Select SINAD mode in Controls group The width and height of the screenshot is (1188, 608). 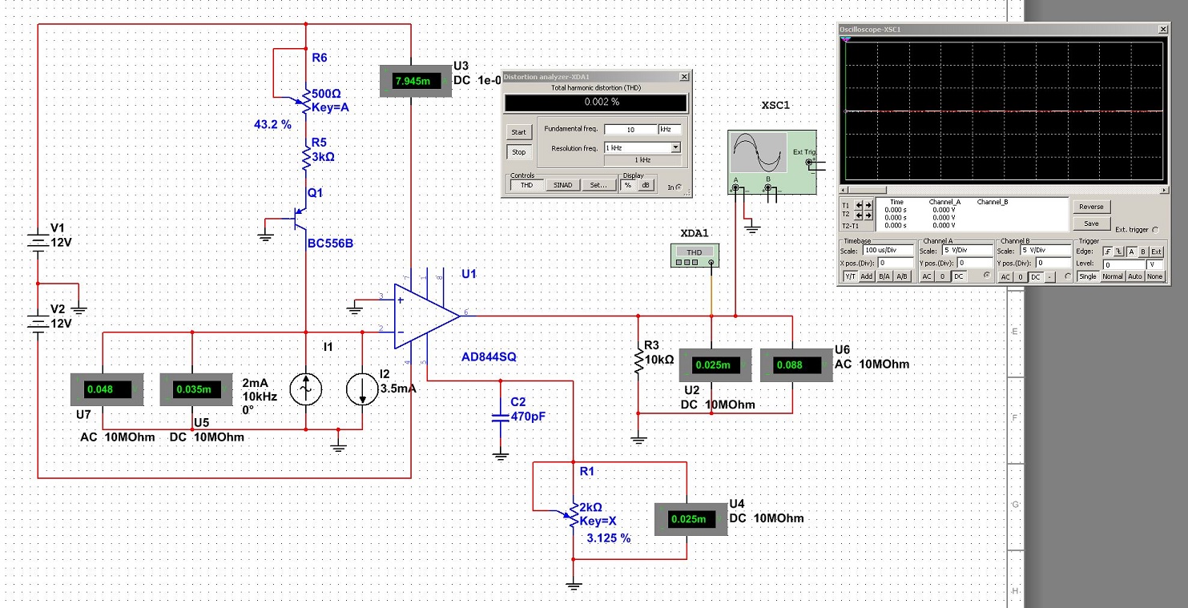coord(563,185)
